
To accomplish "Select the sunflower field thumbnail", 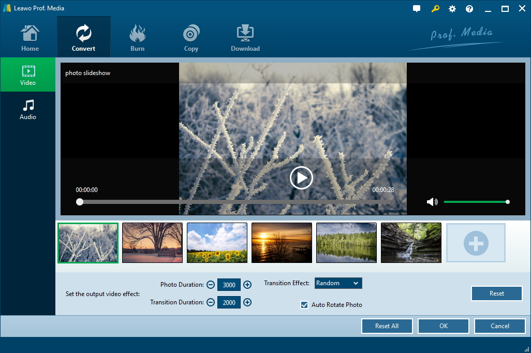I will click(x=217, y=243).
